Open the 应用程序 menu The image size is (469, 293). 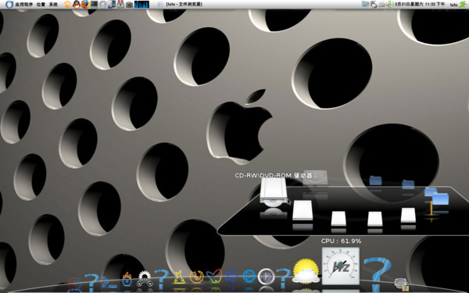[x=24, y=5]
